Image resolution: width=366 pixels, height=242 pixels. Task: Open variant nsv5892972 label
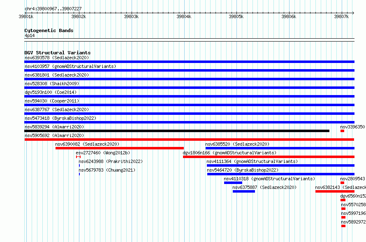(x=353, y=222)
